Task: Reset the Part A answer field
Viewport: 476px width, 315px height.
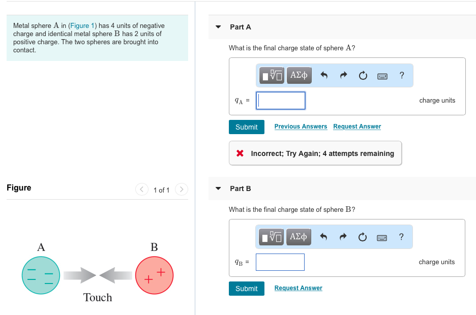Action: (x=363, y=76)
